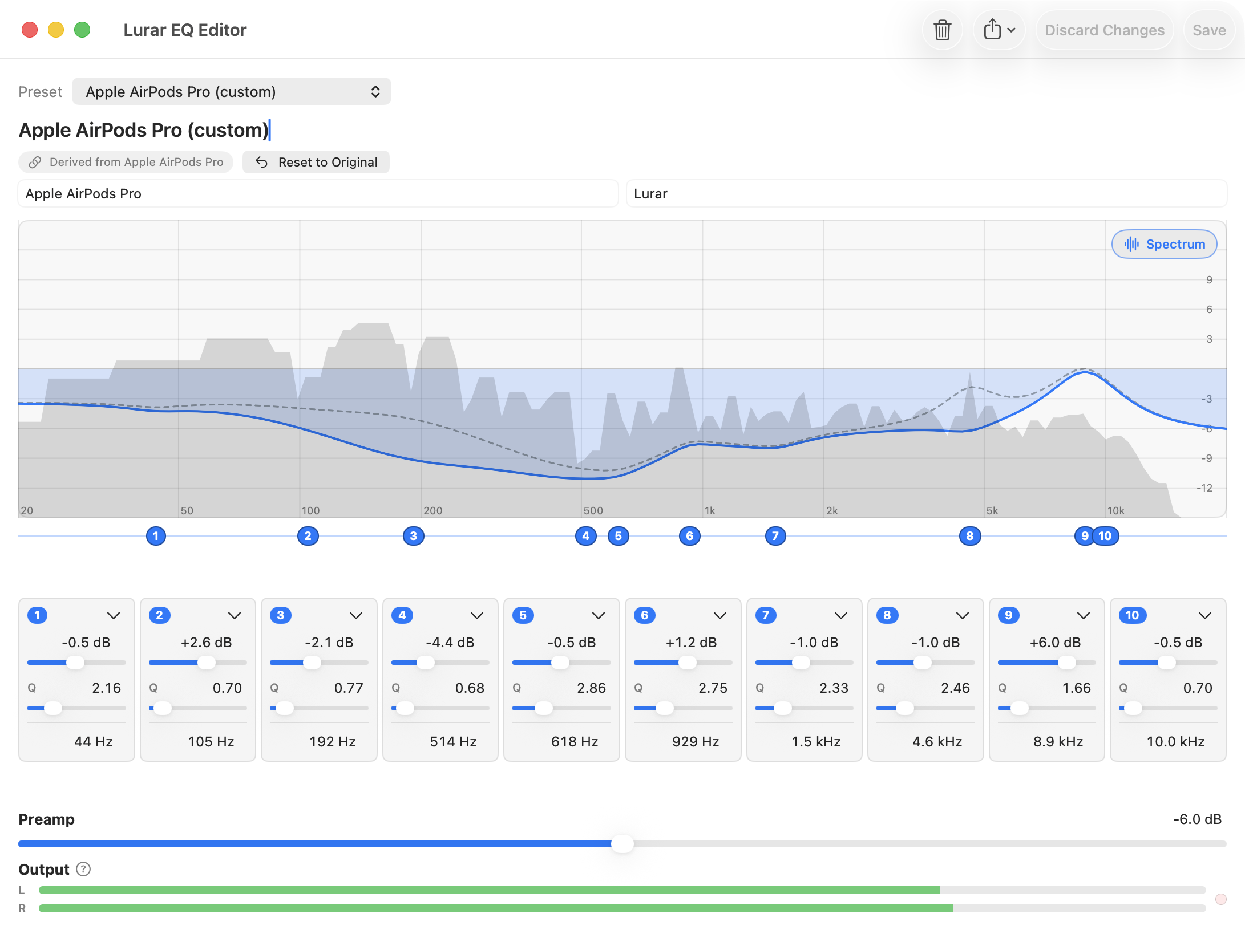Click band 6 number badge in card
This screenshot has height=934, width=1245.
tap(644, 615)
